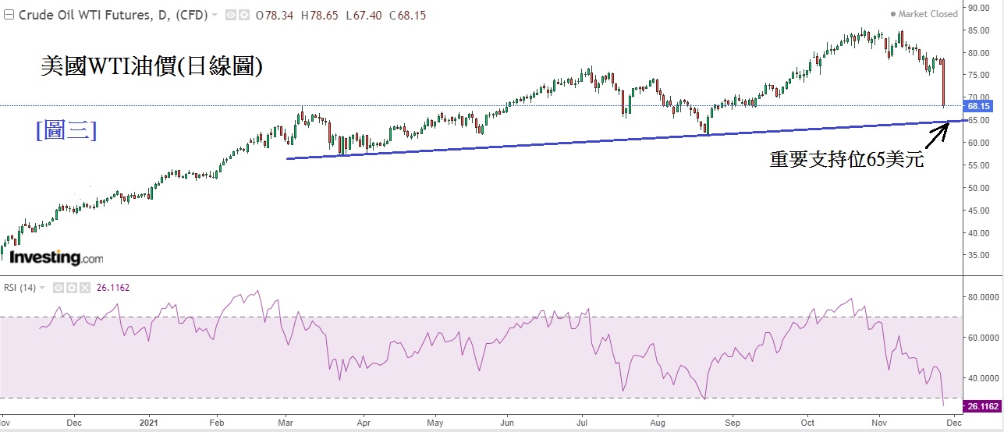The width and height of the screenshot is (1004, 432).
Task: Click the 2021 year marker on the time axis
Action: (x=149, y=423)
